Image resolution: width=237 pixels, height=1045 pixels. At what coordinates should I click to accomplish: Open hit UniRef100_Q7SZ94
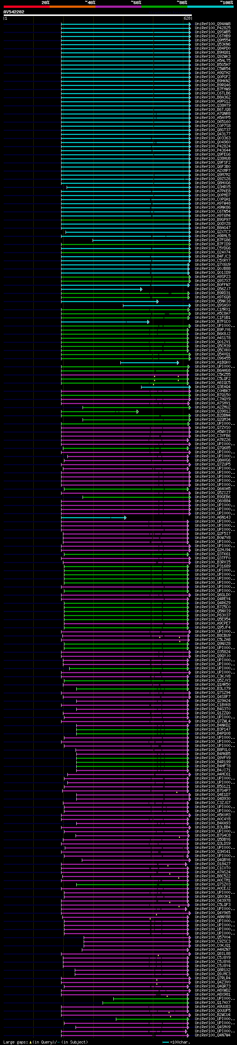[213, 692]
